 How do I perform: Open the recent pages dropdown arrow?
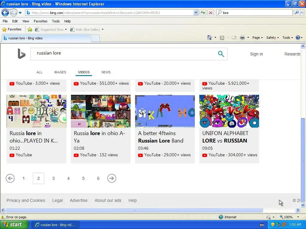pyautogui.click(x=20, y=13)
